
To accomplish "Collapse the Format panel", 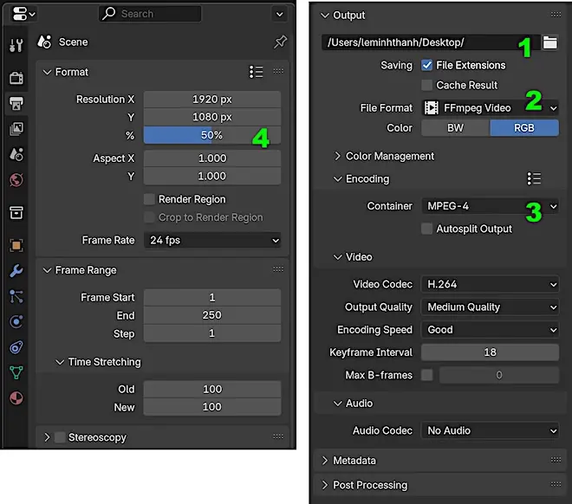I will tap(47, 72).
